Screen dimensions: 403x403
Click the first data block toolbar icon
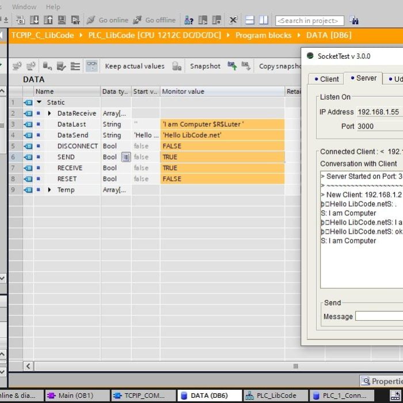[17, 66]
